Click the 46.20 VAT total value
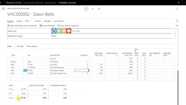This screenshot has height=105, width=186. [24, 93]
